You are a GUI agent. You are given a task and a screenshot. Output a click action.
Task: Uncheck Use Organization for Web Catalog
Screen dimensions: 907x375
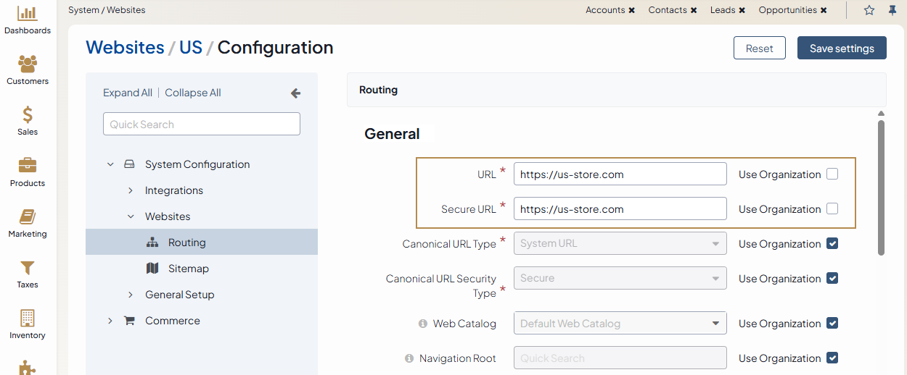832,323
